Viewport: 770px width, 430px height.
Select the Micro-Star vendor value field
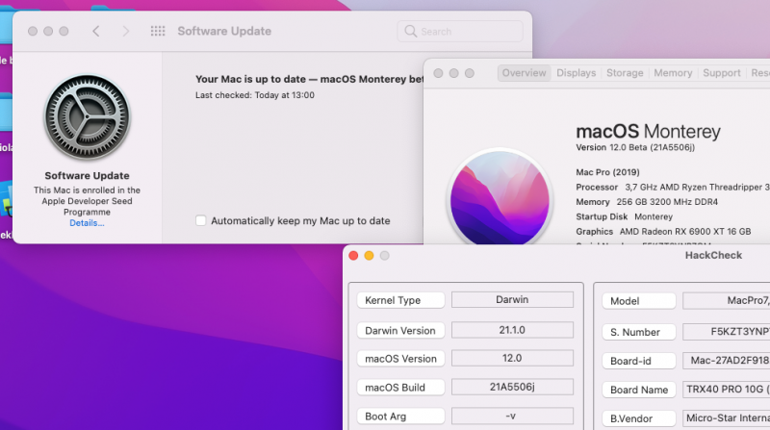727,418
